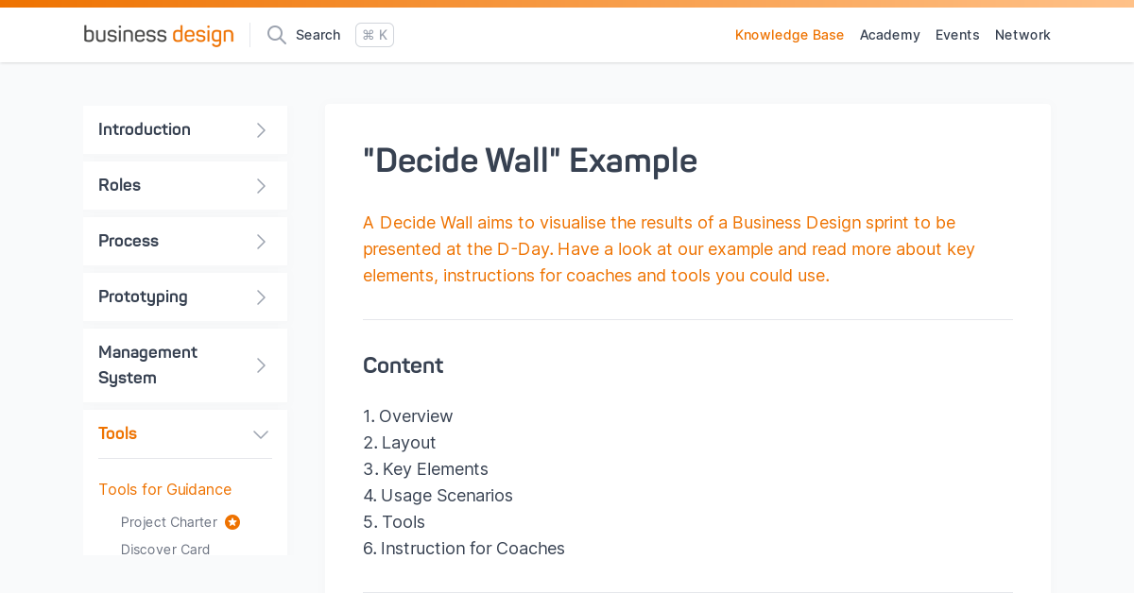1134x593 pixels.
Task: Jump to 3. Key Elements
Action: (425, 469)
